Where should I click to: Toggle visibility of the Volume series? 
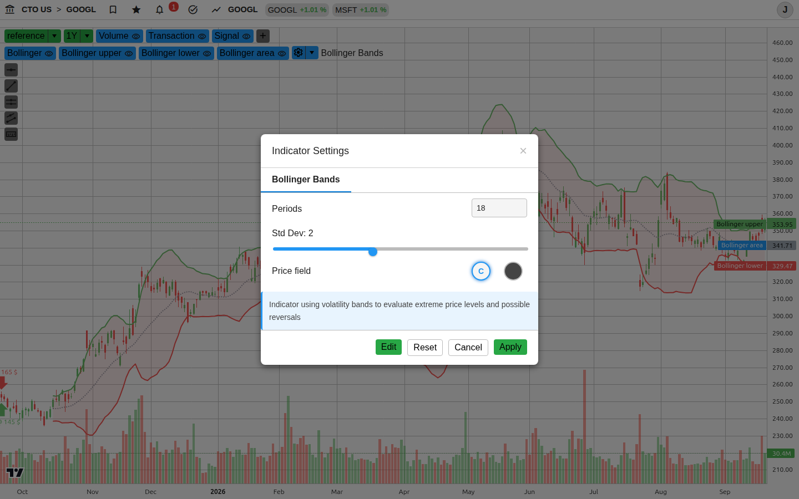(136, 36)
